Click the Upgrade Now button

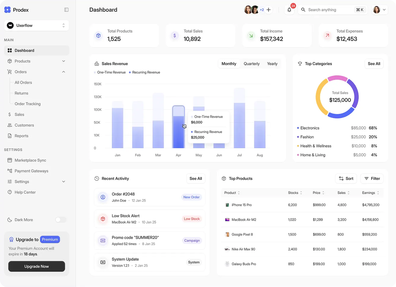[37, 266]
